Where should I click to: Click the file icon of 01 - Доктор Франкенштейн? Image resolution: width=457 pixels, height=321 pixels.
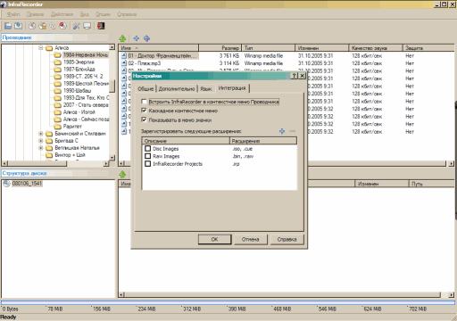[124, 55]
